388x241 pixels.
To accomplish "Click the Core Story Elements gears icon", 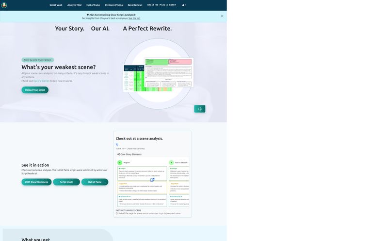I will coord(118,154).
